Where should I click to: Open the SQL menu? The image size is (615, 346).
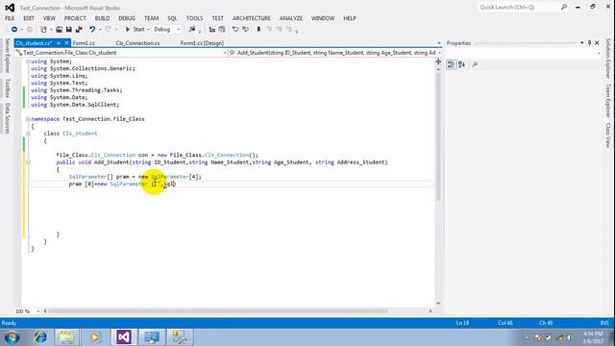pyautogui.click(x=172, y=18)
